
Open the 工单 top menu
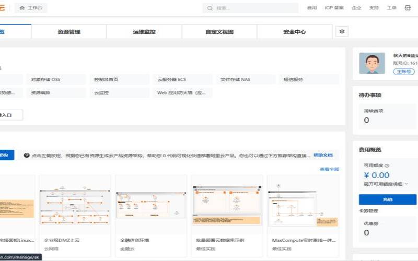391,8
